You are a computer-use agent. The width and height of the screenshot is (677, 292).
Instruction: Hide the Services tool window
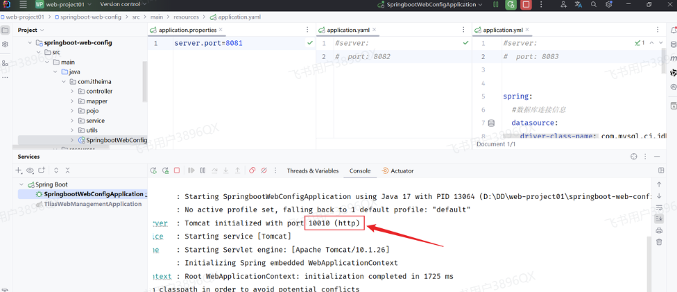point(657,156)
